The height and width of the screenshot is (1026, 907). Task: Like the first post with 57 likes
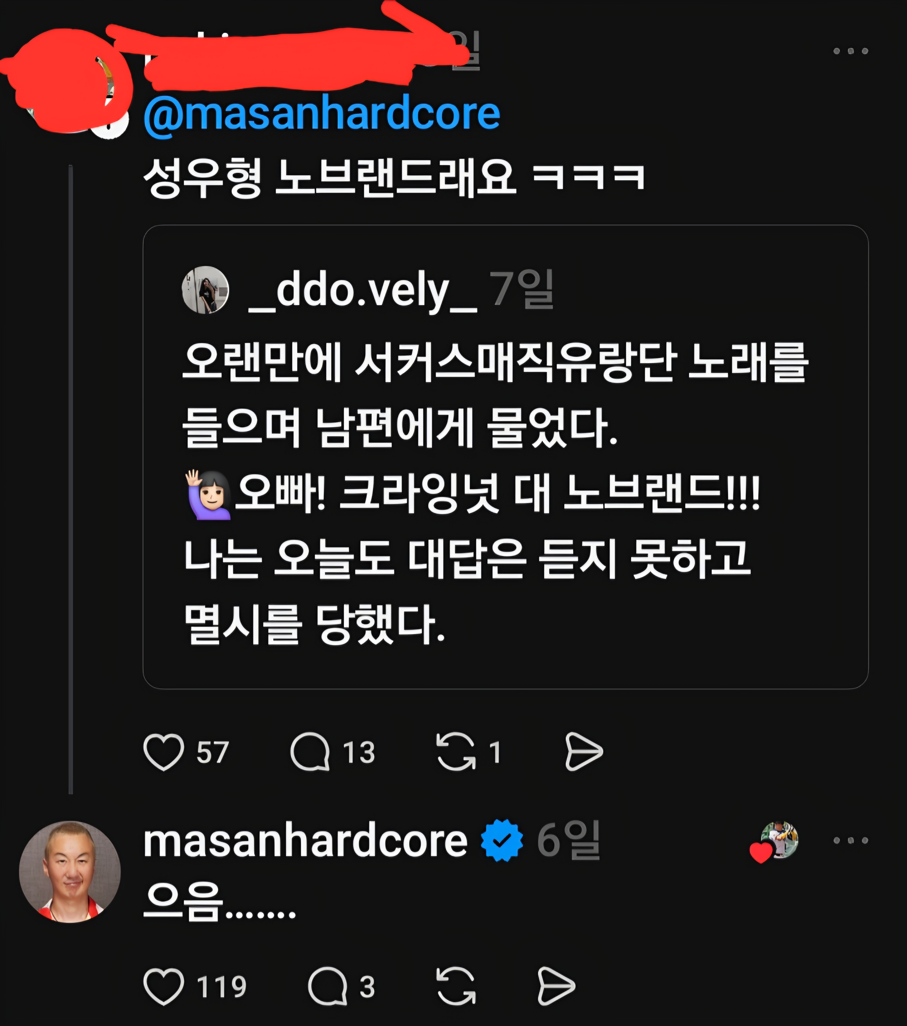(x=163, y=752)
